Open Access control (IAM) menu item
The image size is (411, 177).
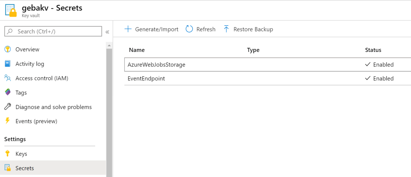coord(42,78)
